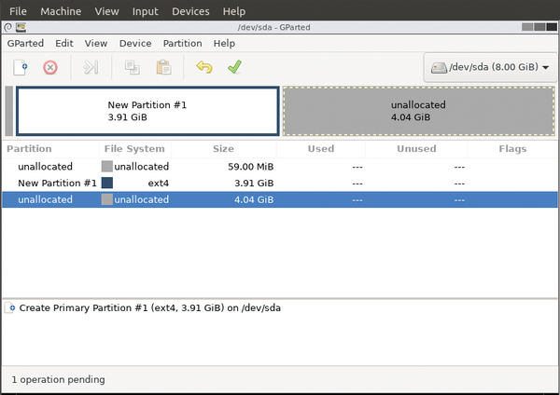The height and width of the screenshot is (395, 560).
Task: Undo last operation with yellow arrow
Action: (x=204, y=67)
